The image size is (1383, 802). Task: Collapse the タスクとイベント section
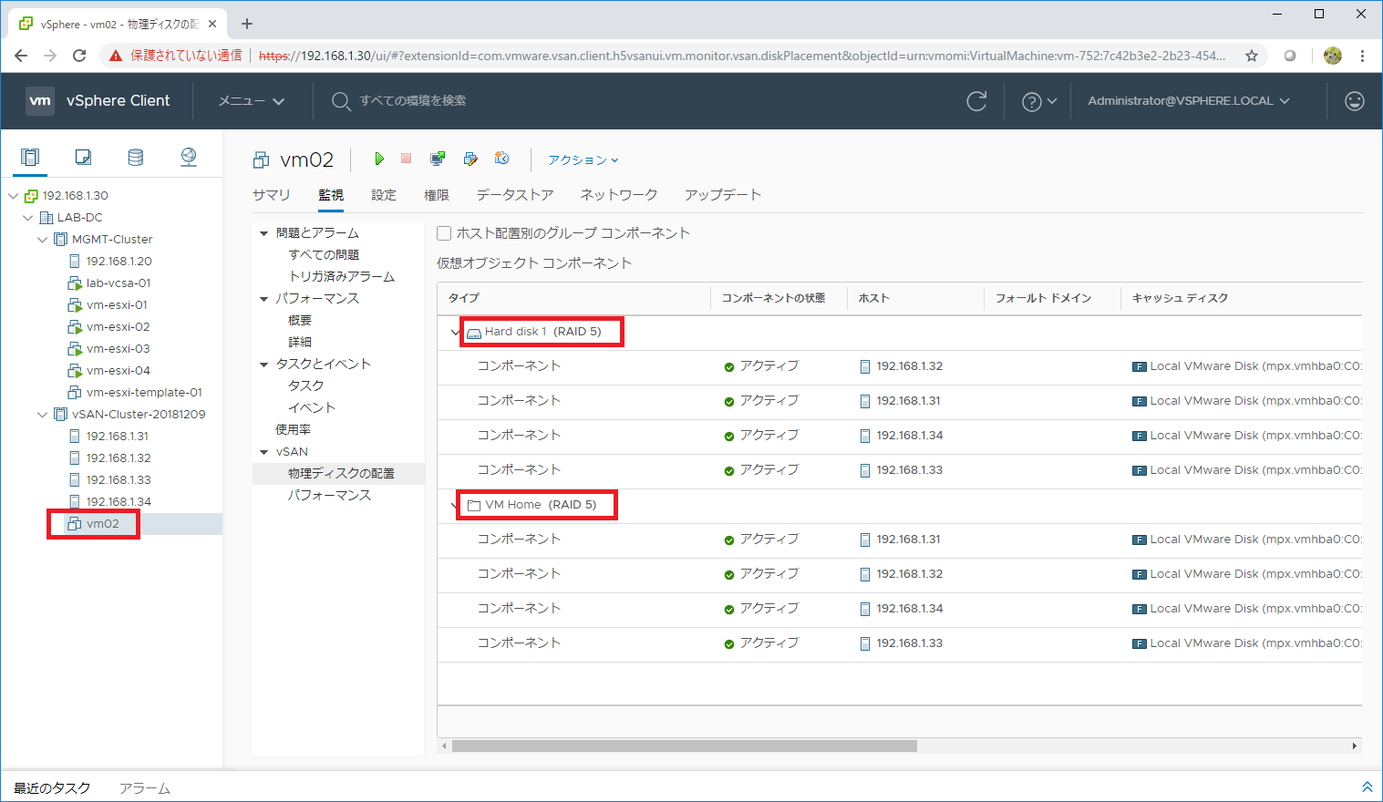coord(264,365)
